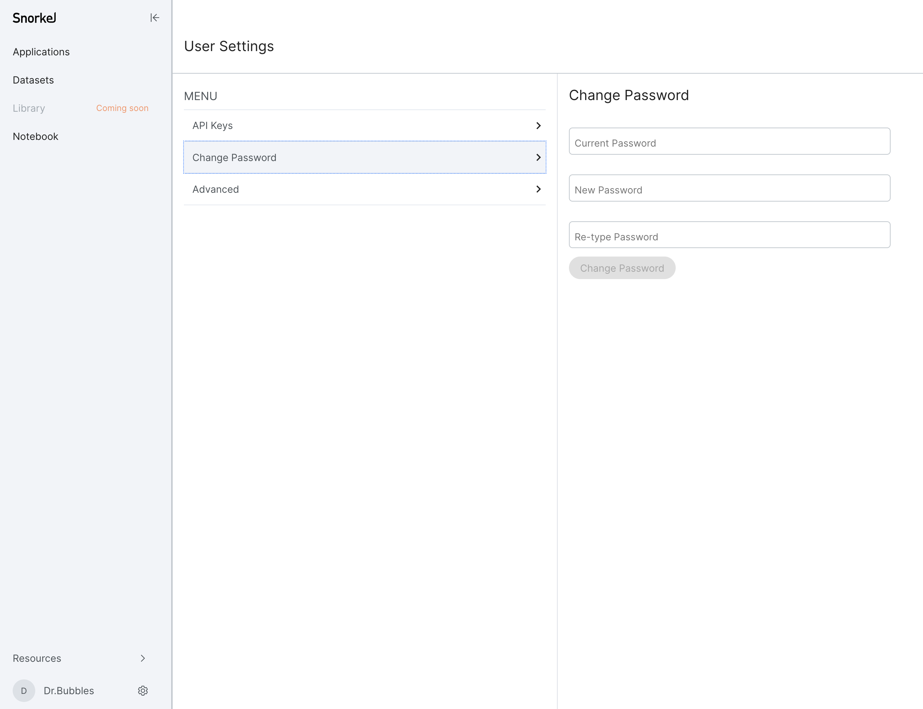Click the Dr.Bubbles avatar circle
The image size is (923, 709).
pos(24,690)
